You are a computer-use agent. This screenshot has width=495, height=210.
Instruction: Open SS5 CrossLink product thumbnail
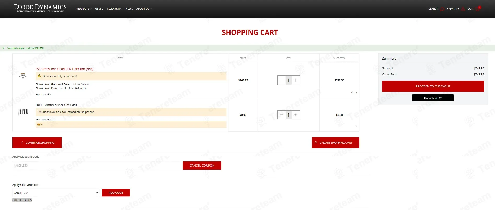[x=23, y=76]
